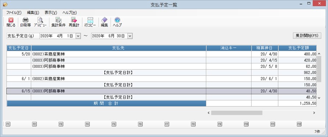Click the start date field 2020年 4月 1日
This screenshot has width=328, height=137.
(x=57, y=36)
